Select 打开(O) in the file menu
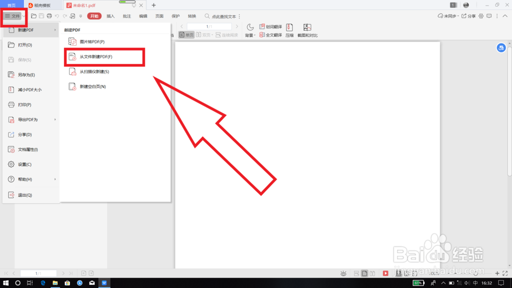Image resolution: width=512 pixels, height=288 pixels. 31,45
